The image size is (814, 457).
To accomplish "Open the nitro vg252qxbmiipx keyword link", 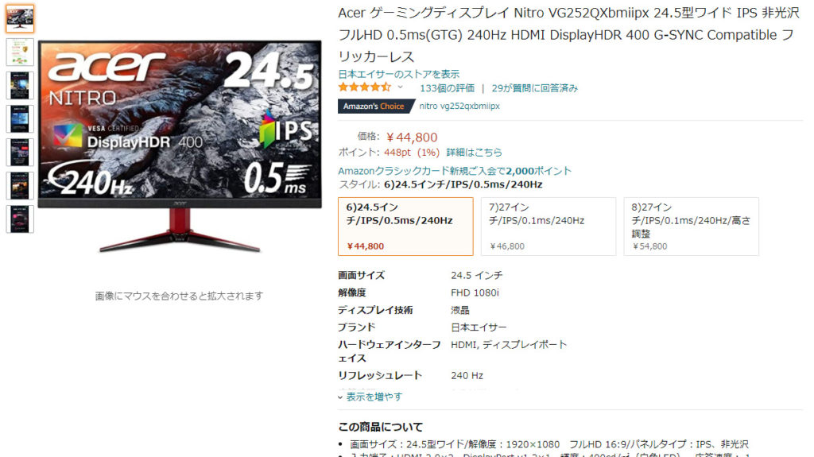I will pos(459,106).
